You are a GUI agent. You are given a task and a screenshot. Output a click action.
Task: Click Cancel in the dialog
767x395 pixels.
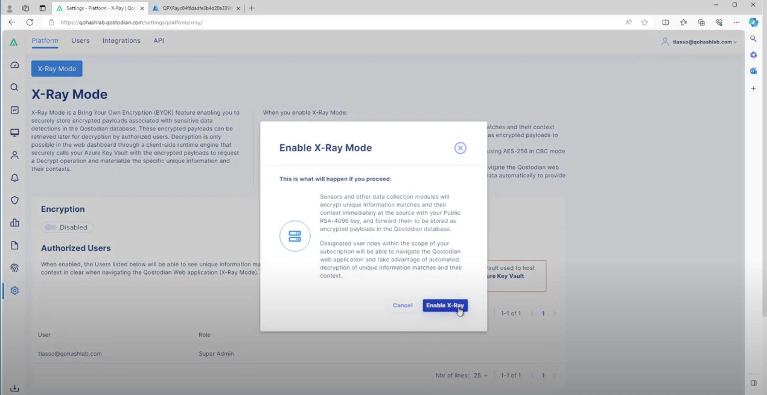[x=402, y=305]
